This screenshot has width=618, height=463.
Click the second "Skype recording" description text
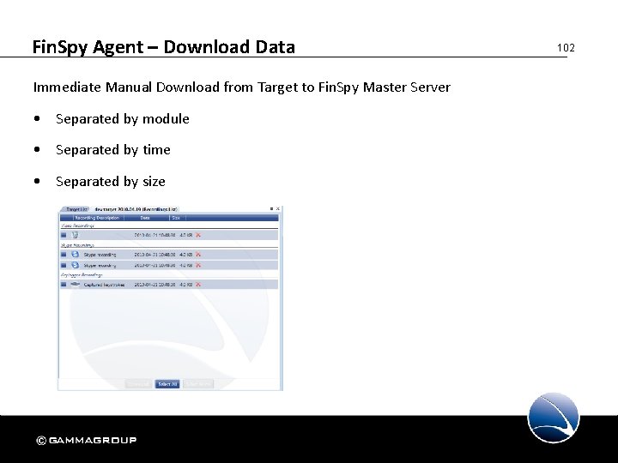(x=100, y=265)
